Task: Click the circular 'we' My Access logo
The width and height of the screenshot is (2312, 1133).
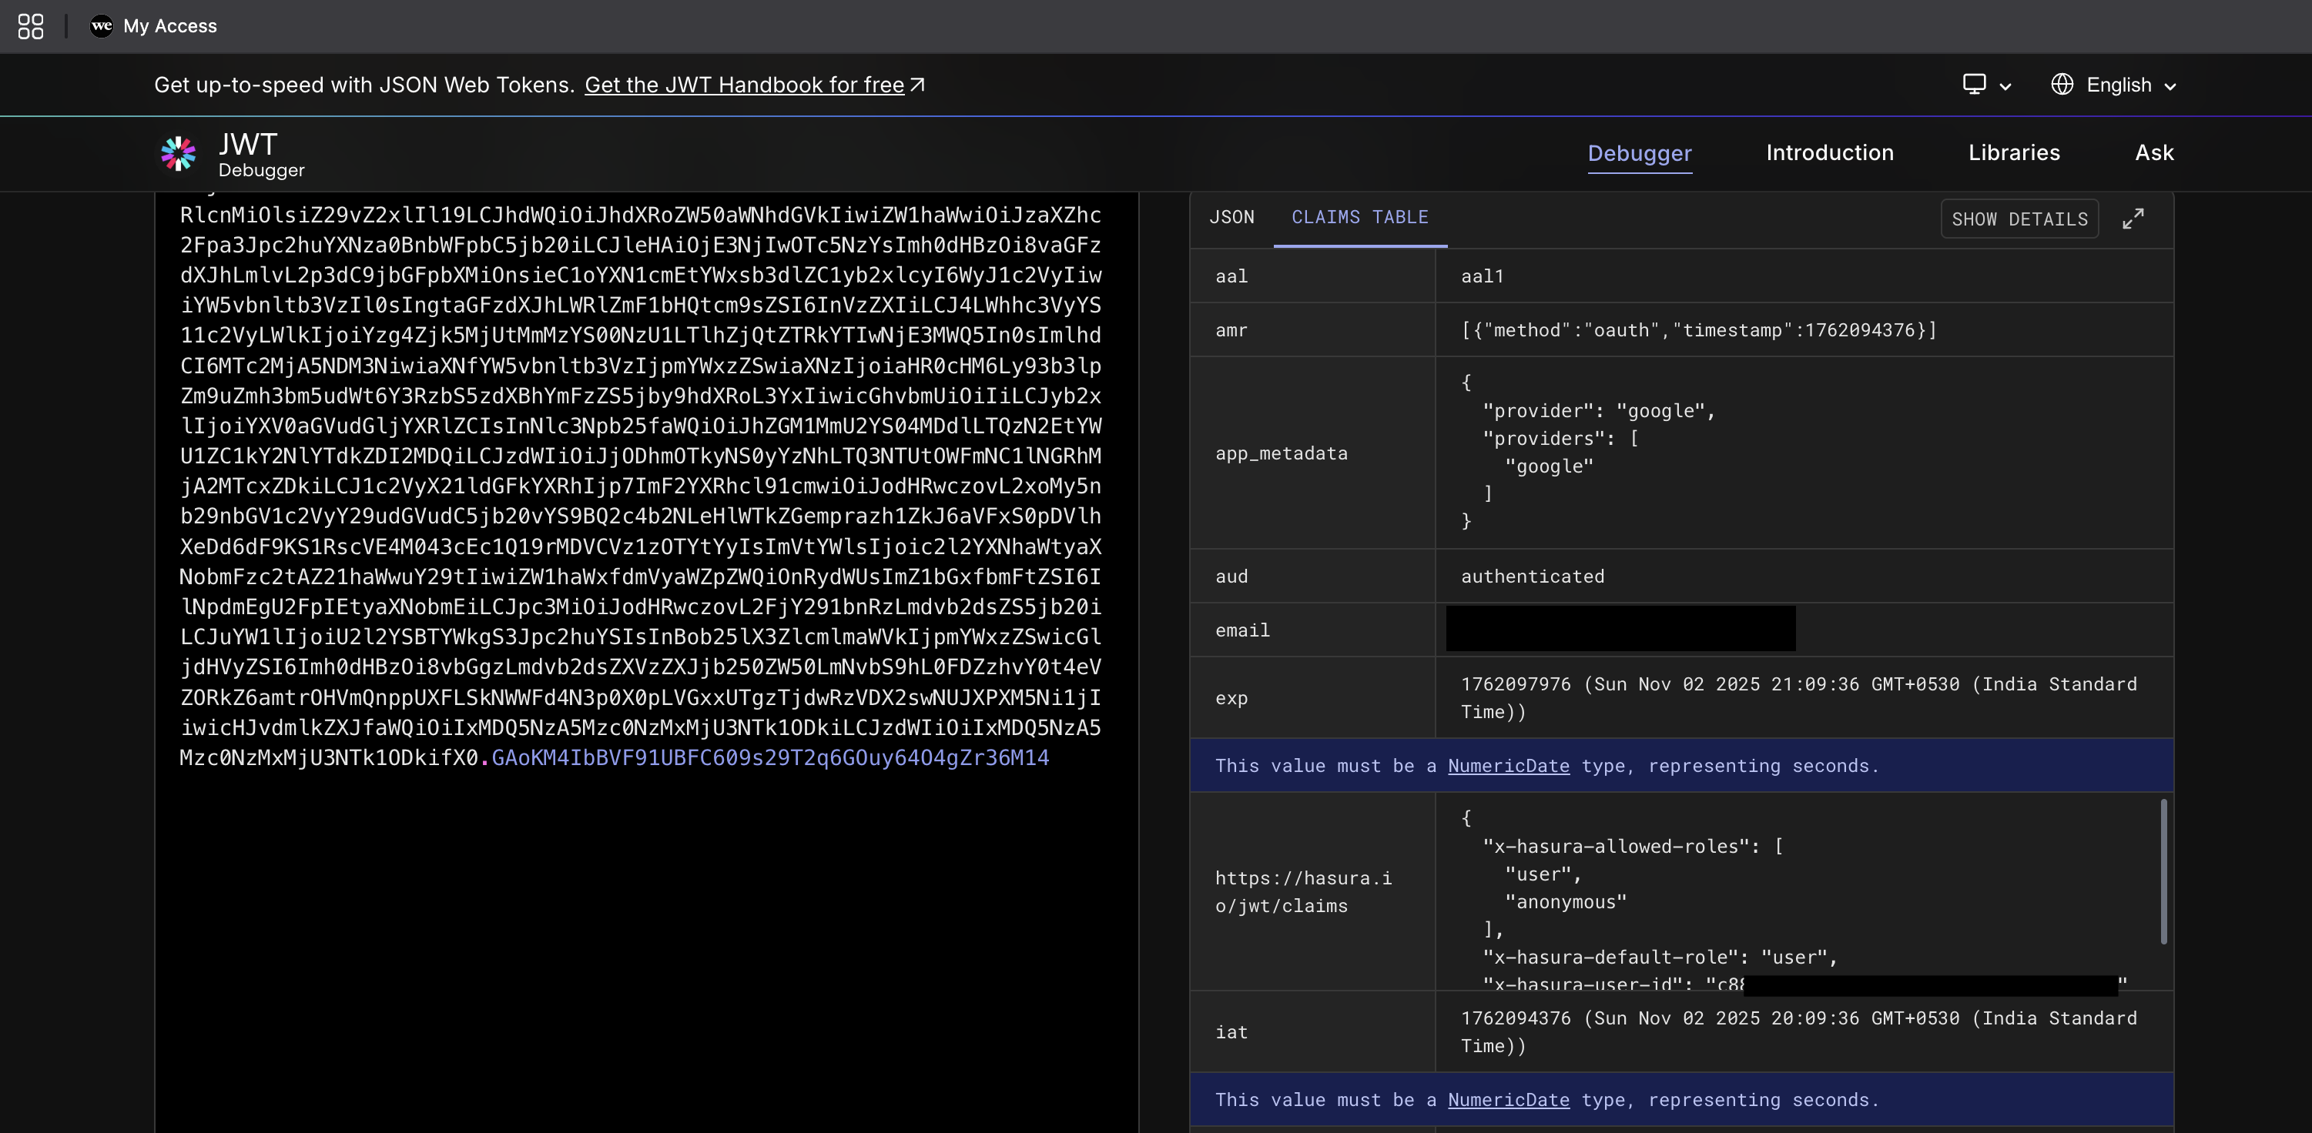Action: coord(102,26)
